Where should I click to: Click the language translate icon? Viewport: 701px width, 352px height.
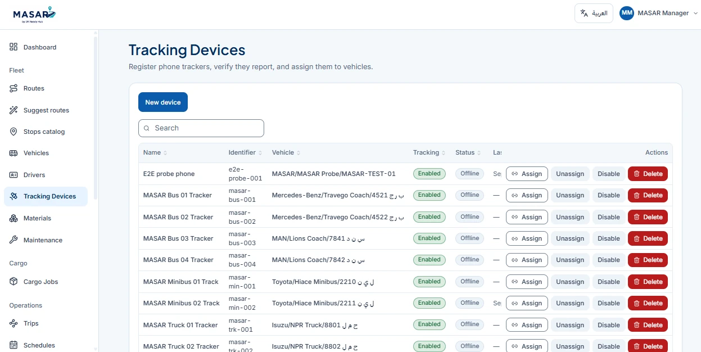pyautogui.click(x=585, y=13)
